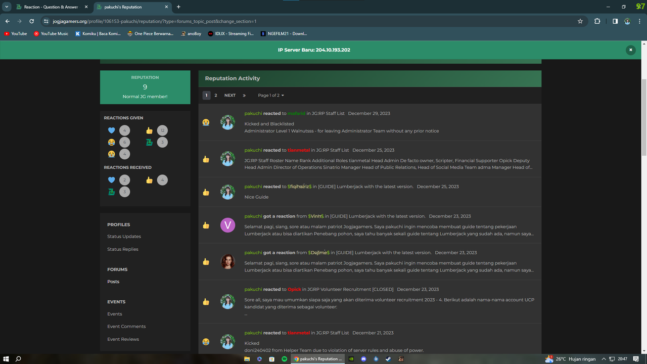Open the IDLIX Streaming bookmark

pyautogui.click(x=231, y=34)
